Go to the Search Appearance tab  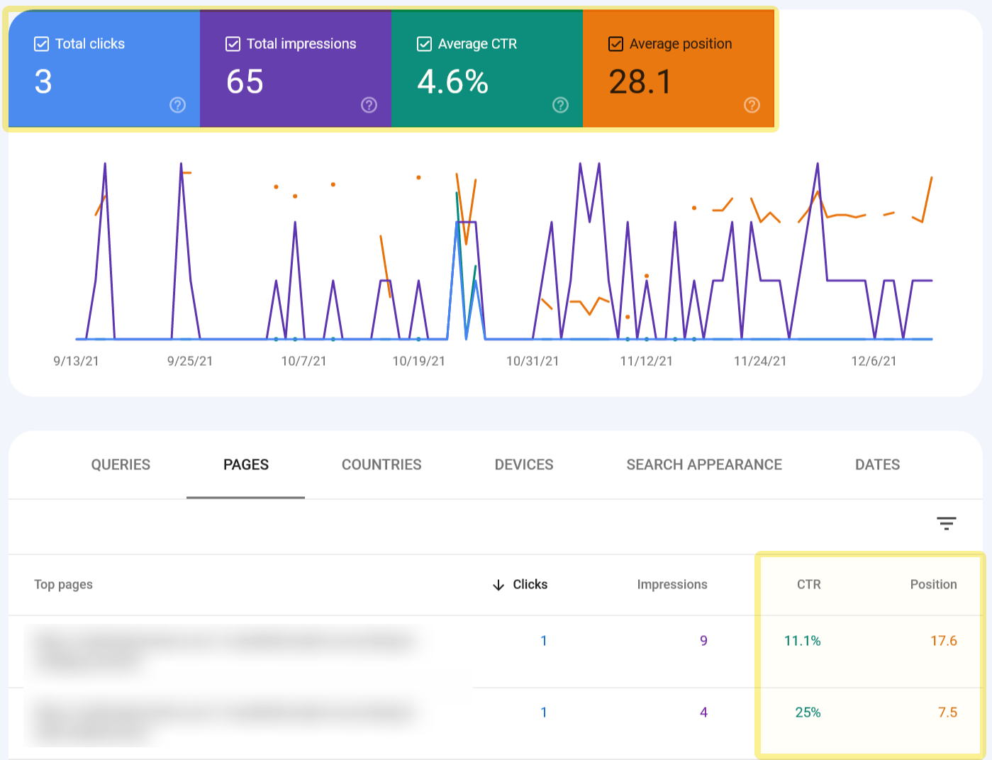click(x=704, y=464)
